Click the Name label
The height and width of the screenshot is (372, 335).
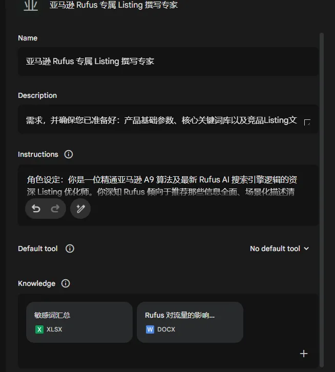28,38
